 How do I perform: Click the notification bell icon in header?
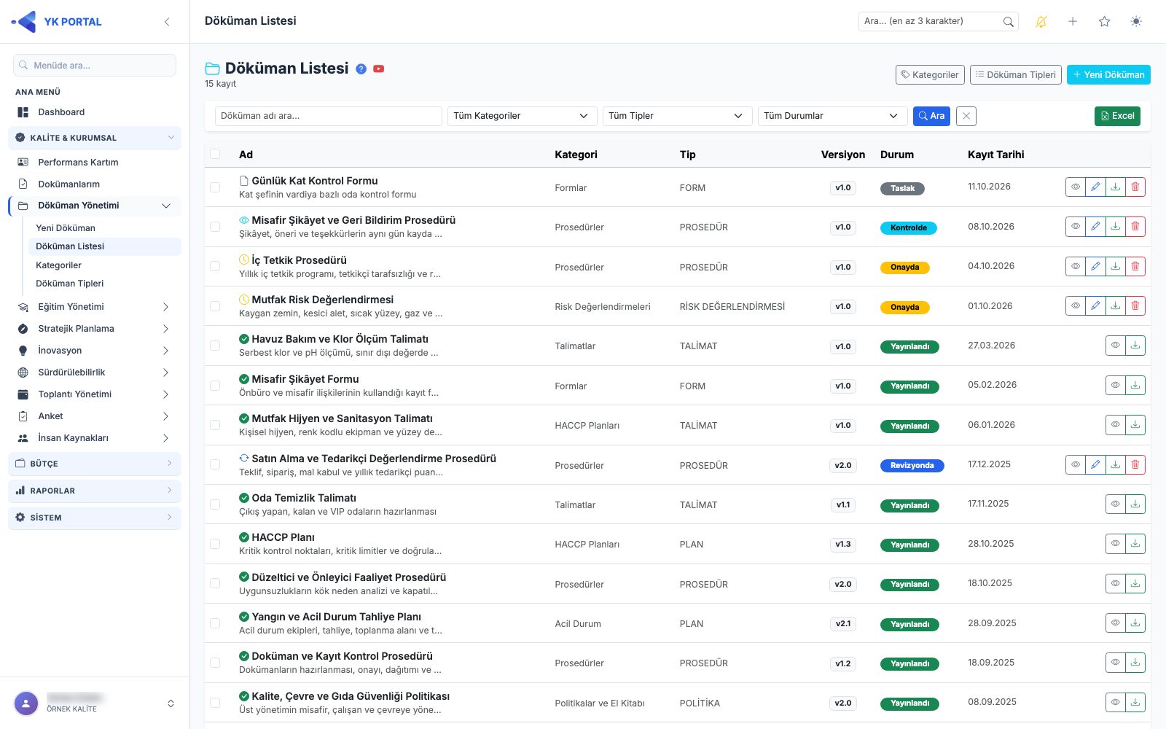point(1041,22)
